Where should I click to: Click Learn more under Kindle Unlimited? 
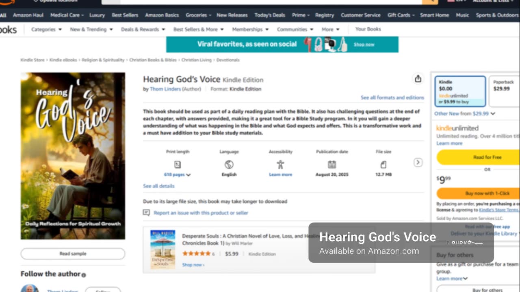pyautogui.click(x=449, y=144)
